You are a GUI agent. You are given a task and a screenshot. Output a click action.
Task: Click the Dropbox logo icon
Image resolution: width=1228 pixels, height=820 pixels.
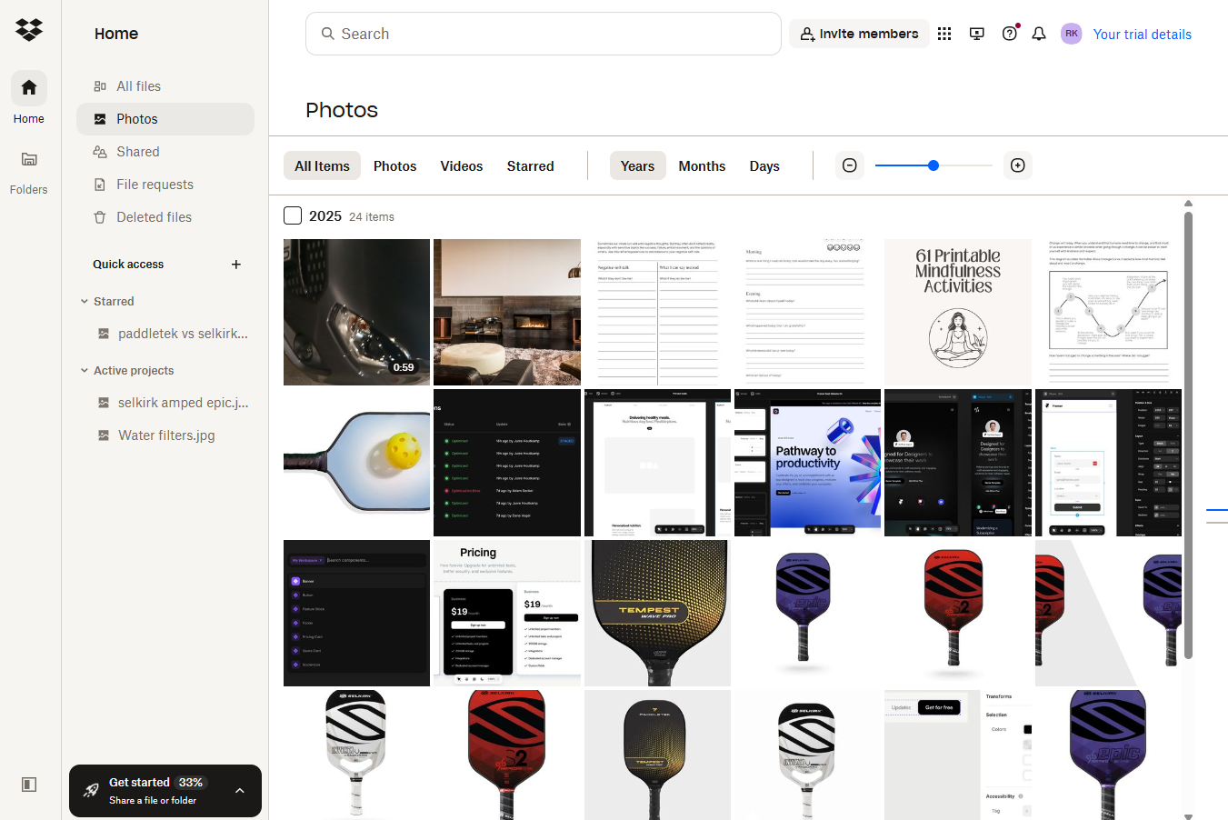[x=29, y=30]
